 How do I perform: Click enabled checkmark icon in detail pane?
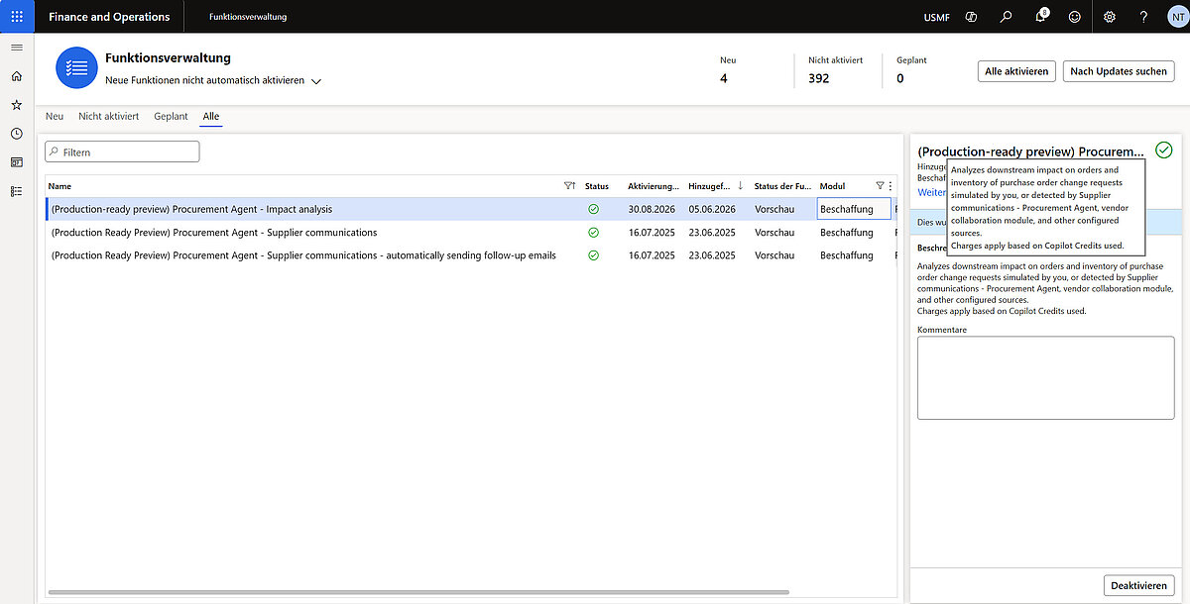coord(1164,151)
